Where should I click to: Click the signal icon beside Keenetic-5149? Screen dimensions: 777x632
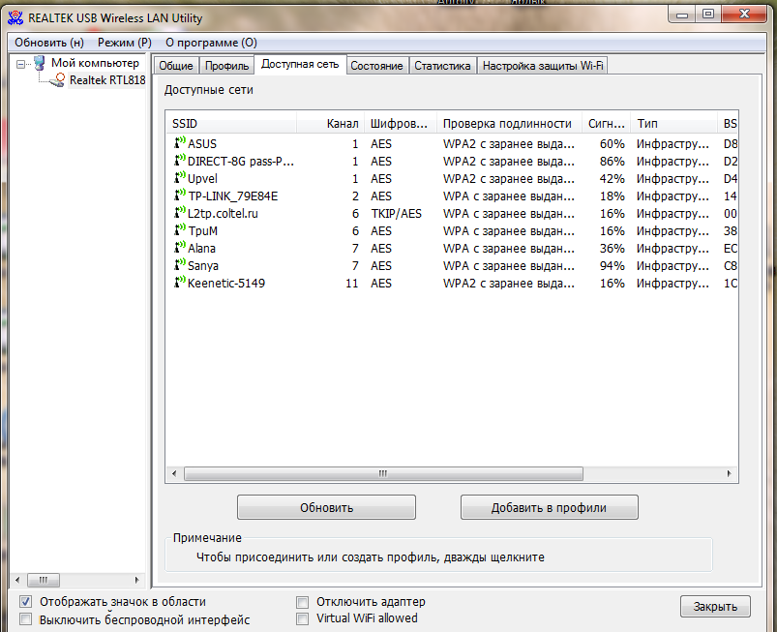click(180, 282)
